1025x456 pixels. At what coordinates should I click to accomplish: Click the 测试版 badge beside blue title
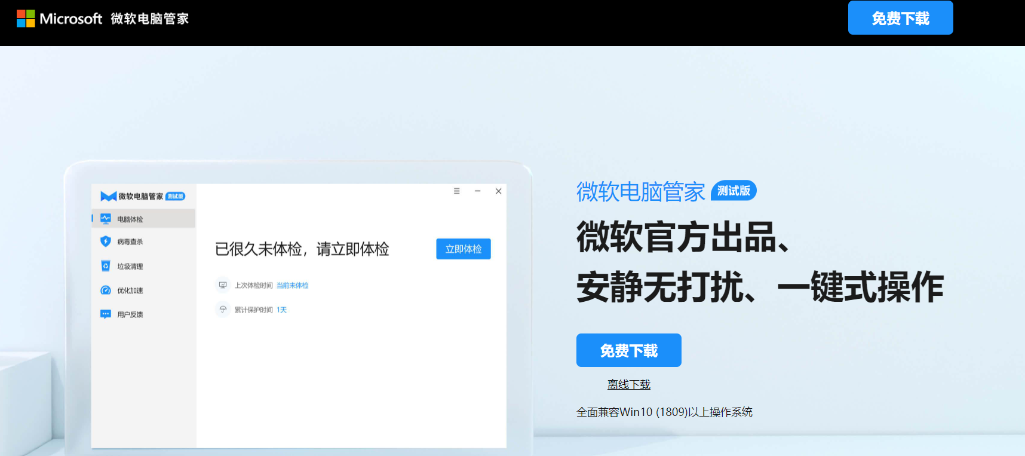(x=734, y=191)
